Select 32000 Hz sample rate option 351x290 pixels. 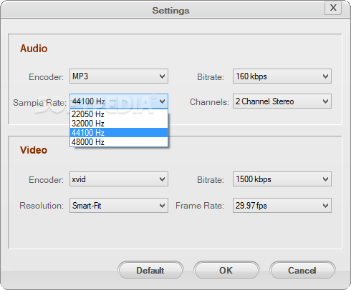119,124
